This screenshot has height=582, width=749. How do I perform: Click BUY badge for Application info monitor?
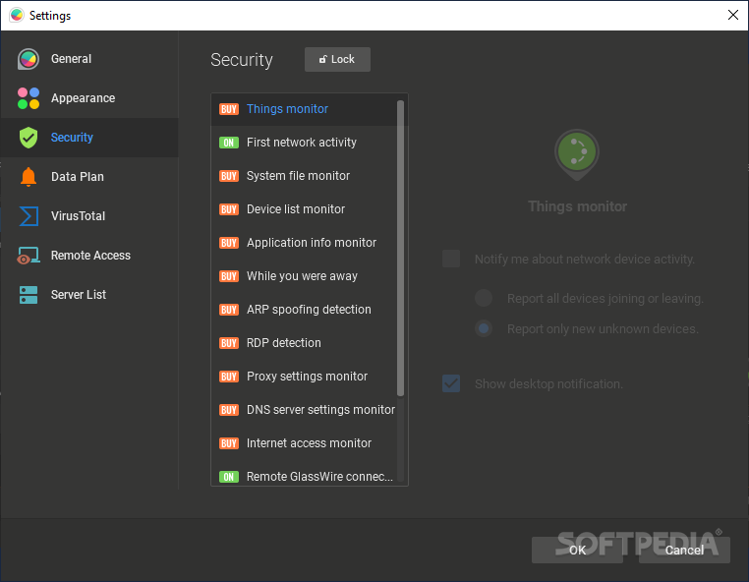(x=229, y=243)
